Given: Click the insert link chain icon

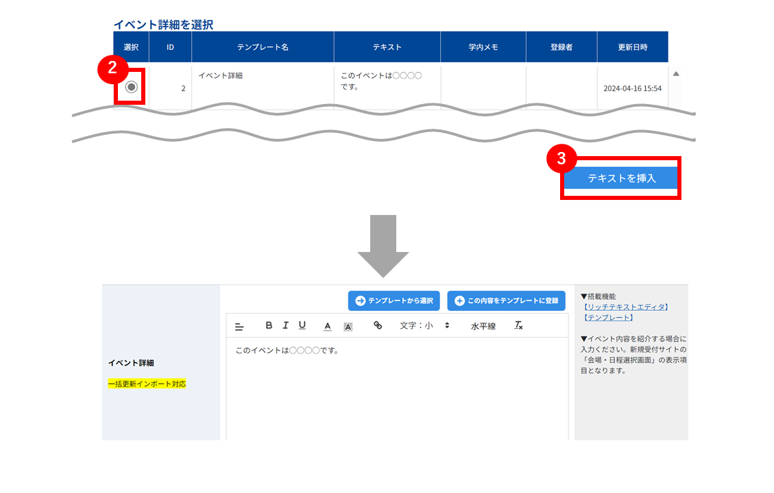Looking at the screenshot, I should point(378,325).
